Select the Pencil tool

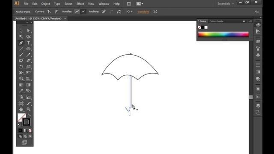pos(28,55)
